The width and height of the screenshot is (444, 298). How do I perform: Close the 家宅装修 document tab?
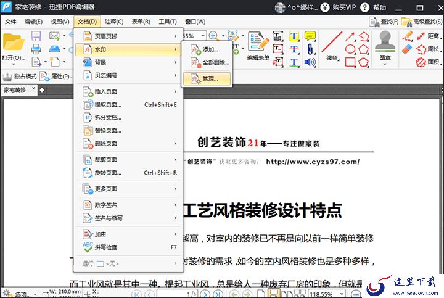tap(33, 89)
